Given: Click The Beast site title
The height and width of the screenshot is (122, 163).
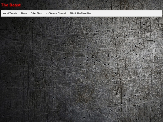Looking at the screenshot, I should pos(11,5).
